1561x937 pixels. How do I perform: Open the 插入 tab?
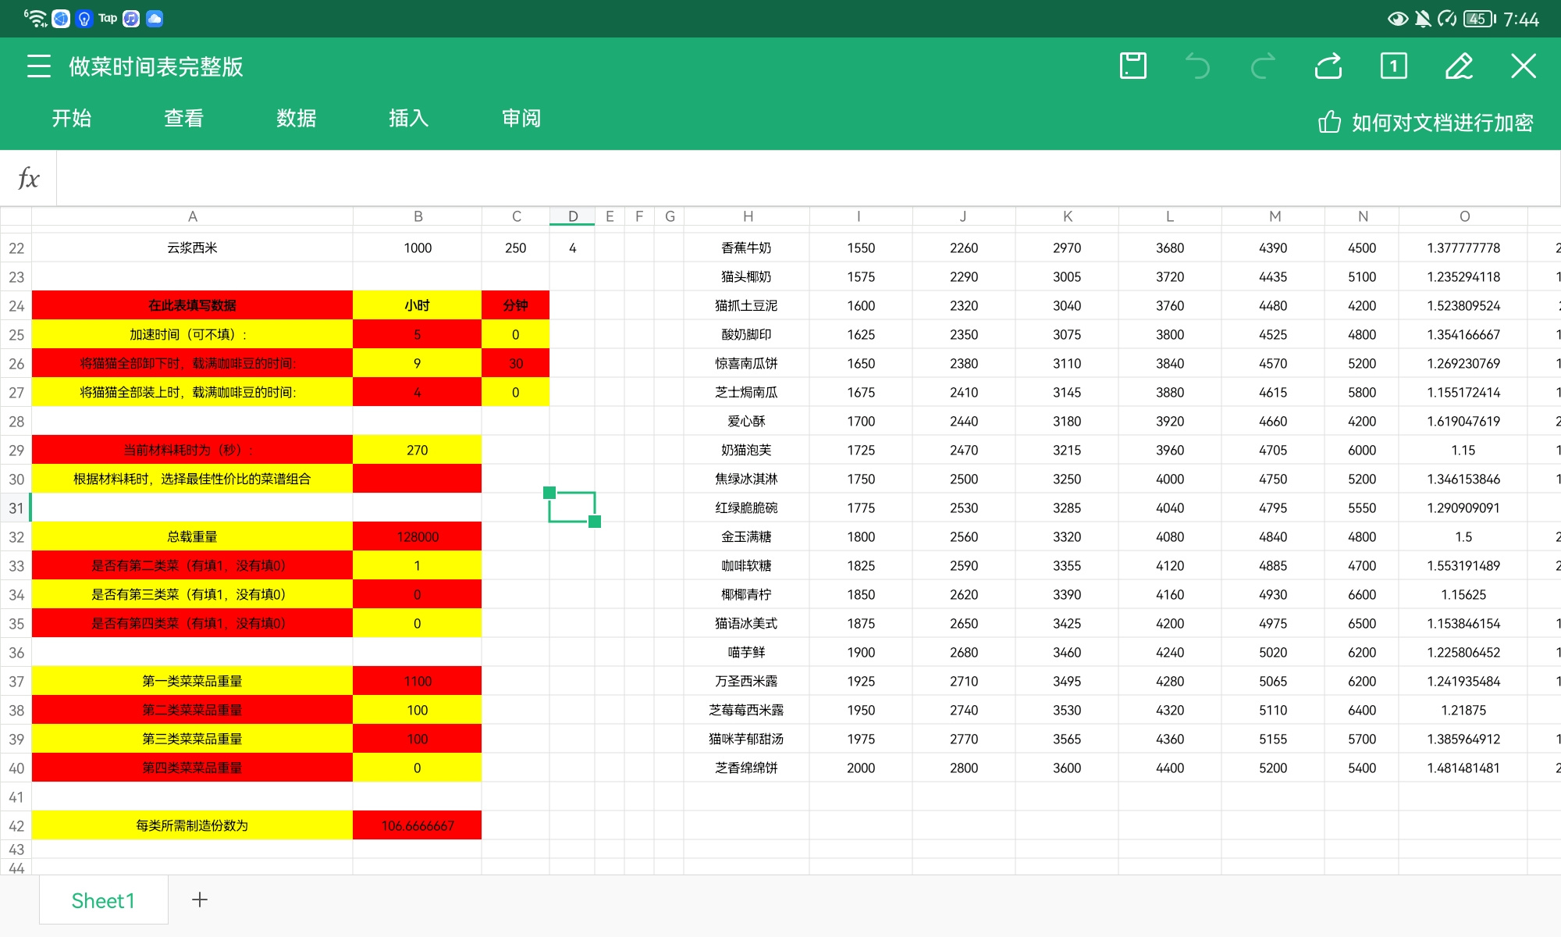(x=409, y=119)
